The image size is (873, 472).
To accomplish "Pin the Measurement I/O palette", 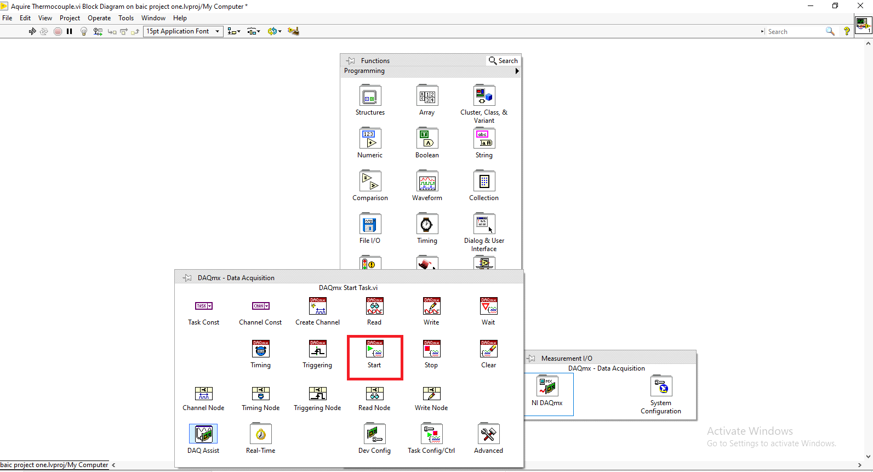I will (x=531, y=358).
